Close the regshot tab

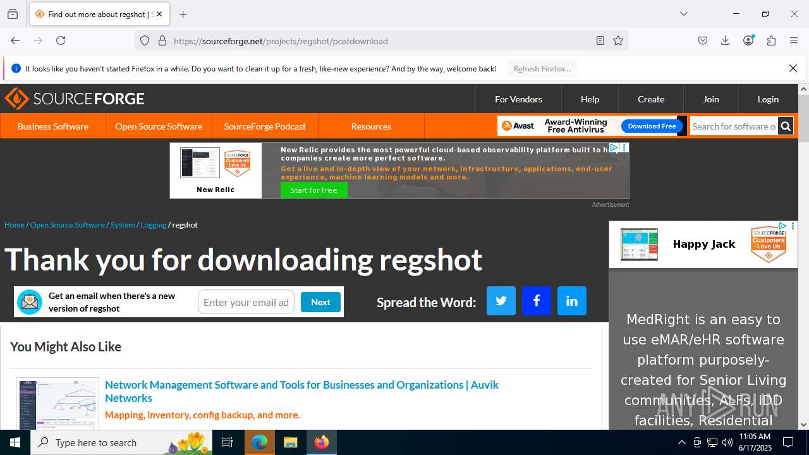pos(159,14)
